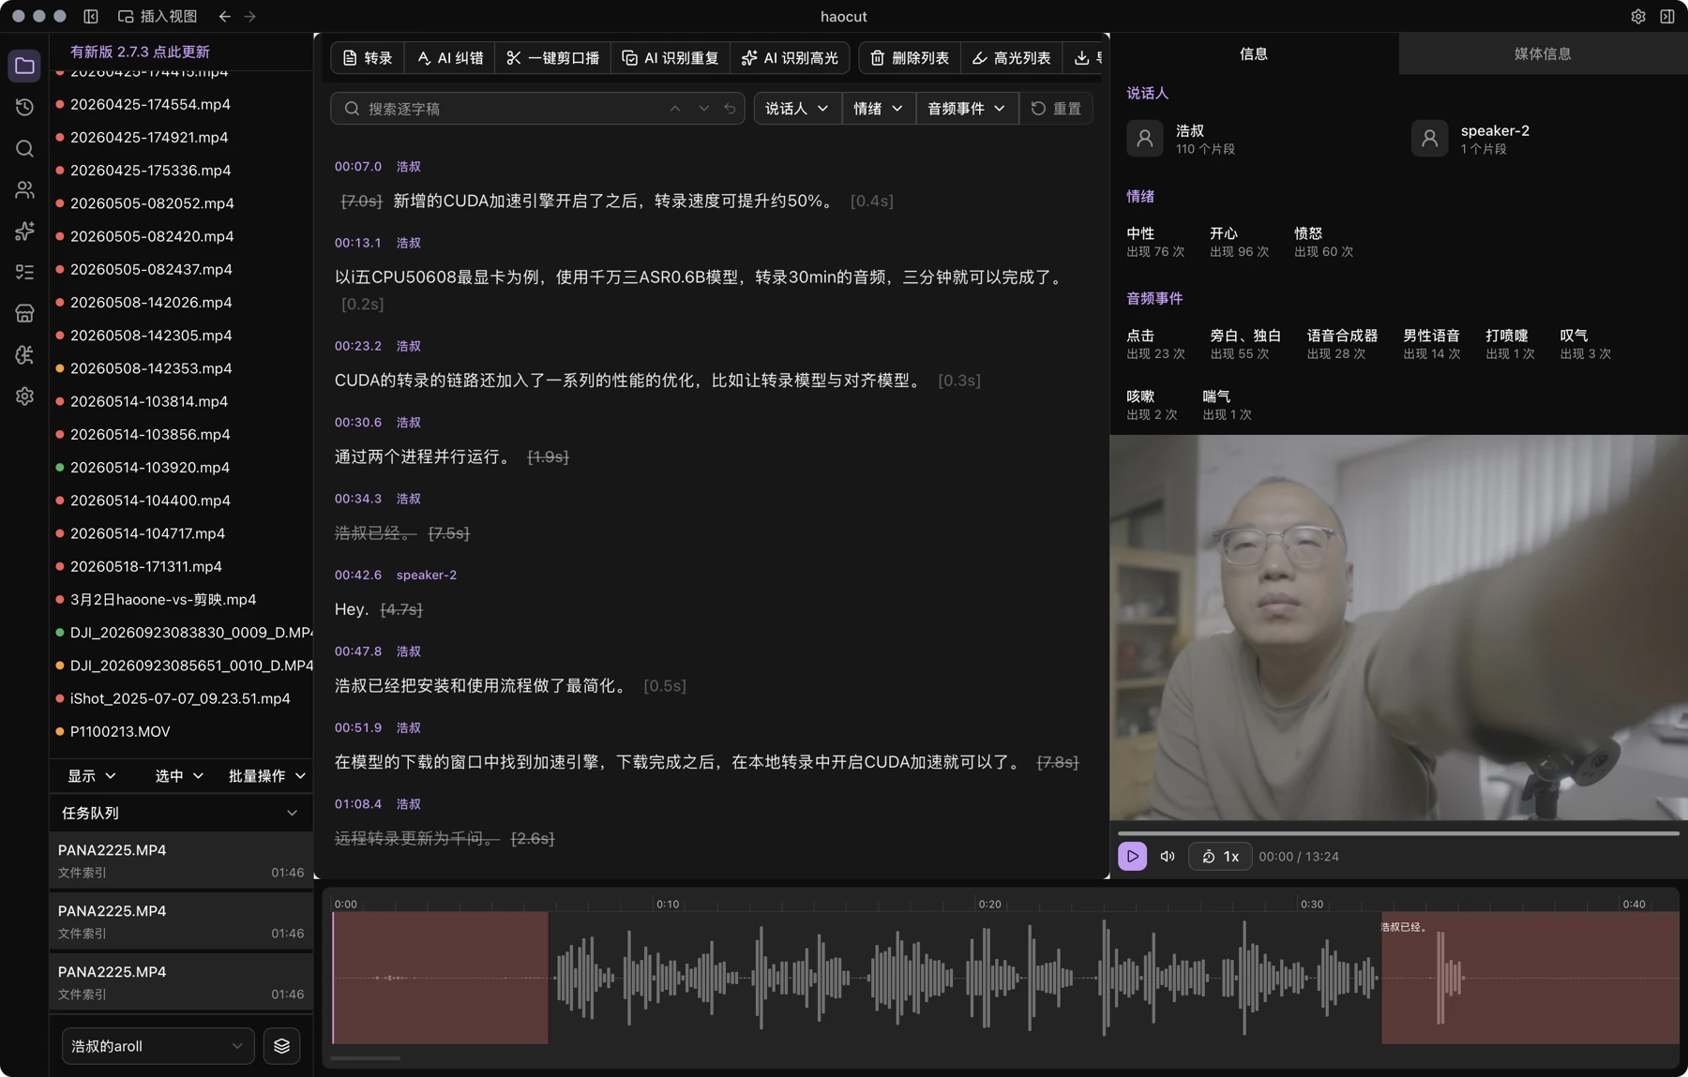
Task: Open the settings gear in the title bar
Action: point(1638,16)
